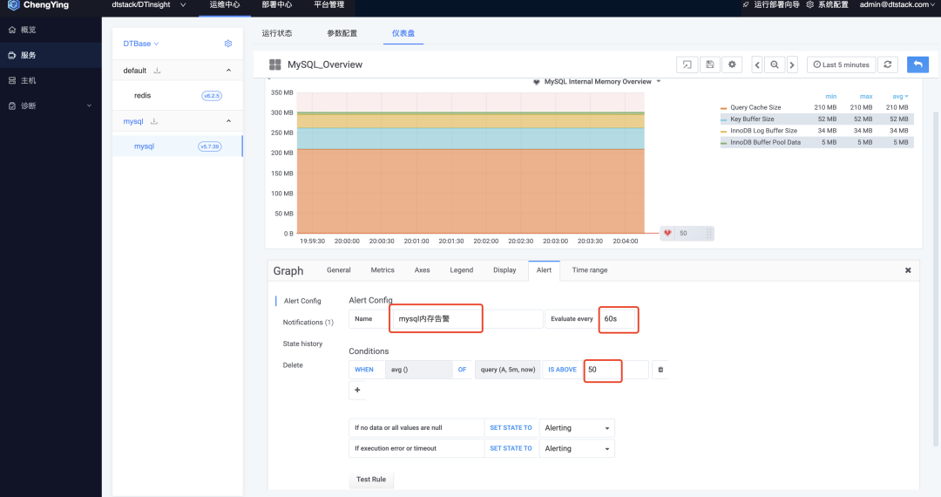Switch to 参数配置 tab
Image resolution: width=941 pixels, height=497 pixels.
[342, 33]
